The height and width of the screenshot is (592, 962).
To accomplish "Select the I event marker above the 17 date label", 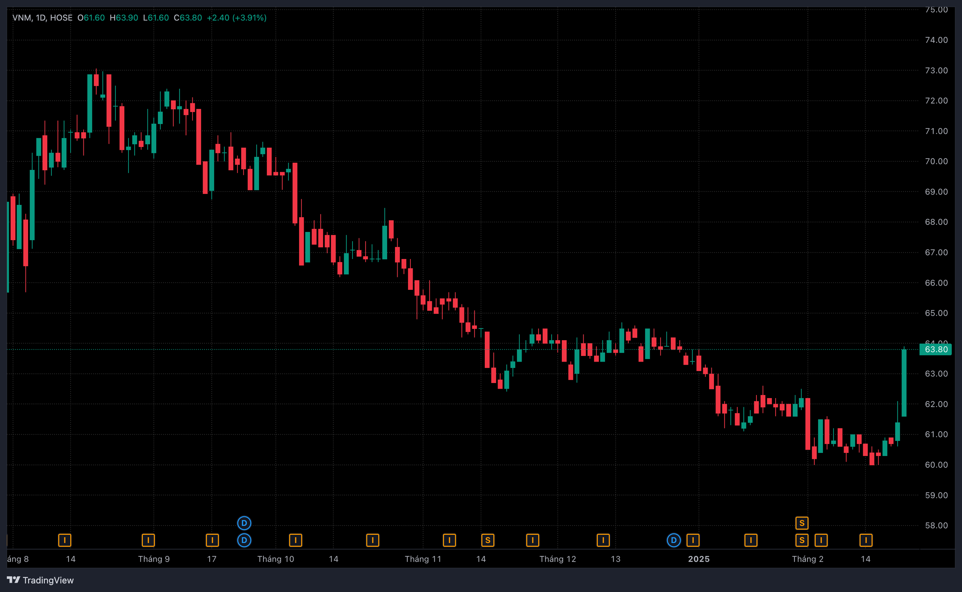I will point(212,541).
